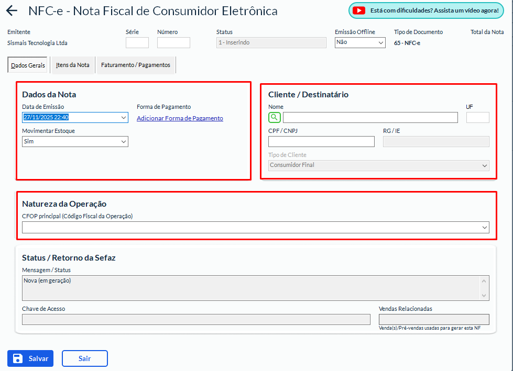Expand the Data de Emissão date picker
This screenshot has width=513, height=371.
tap(124, 118)
